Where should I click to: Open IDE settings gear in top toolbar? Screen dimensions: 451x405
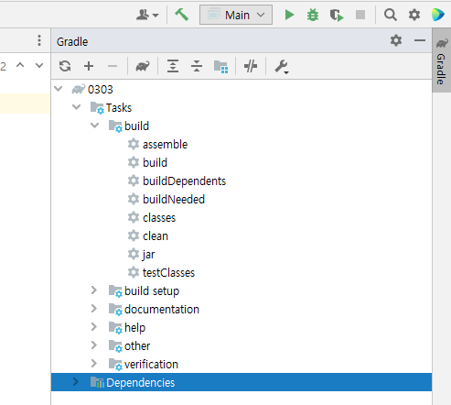point(414,15)
